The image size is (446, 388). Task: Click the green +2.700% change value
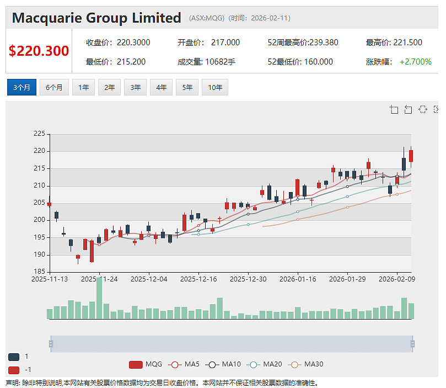click(416, 62)
